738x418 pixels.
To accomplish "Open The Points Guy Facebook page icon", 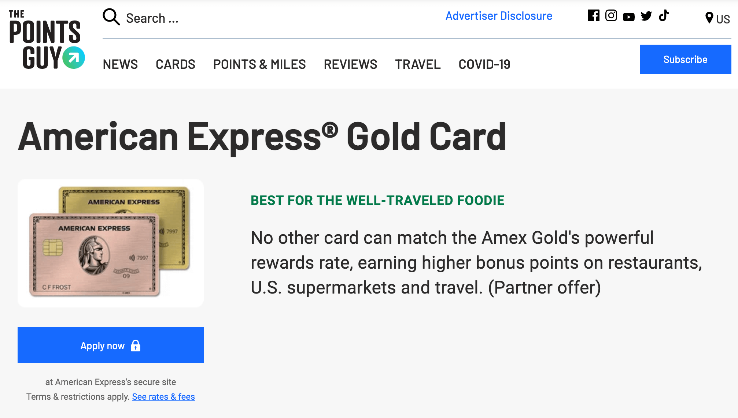I will click(594, 15).
